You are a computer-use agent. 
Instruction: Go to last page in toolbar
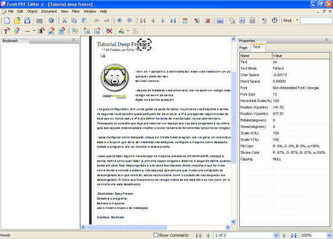click(x=173, y=21)
